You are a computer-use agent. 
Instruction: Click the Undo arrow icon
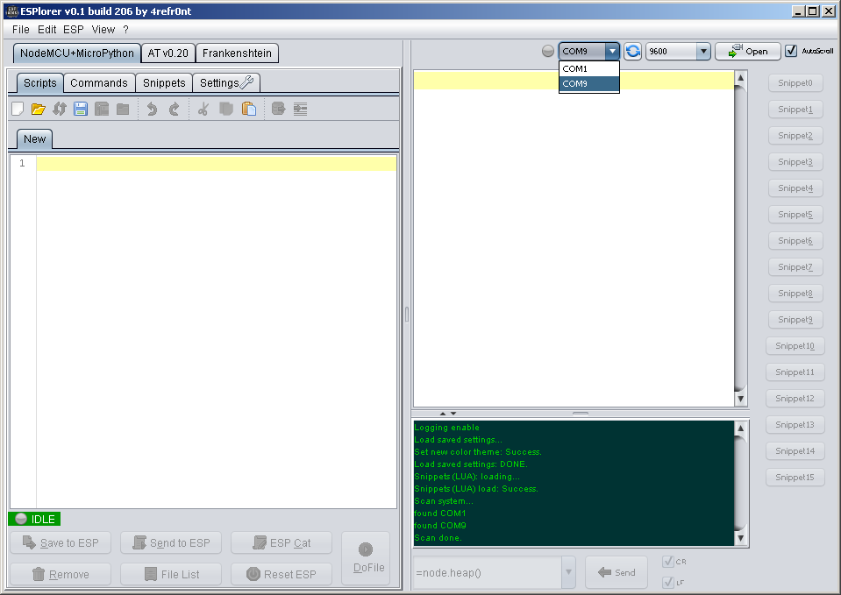point(152,110)
